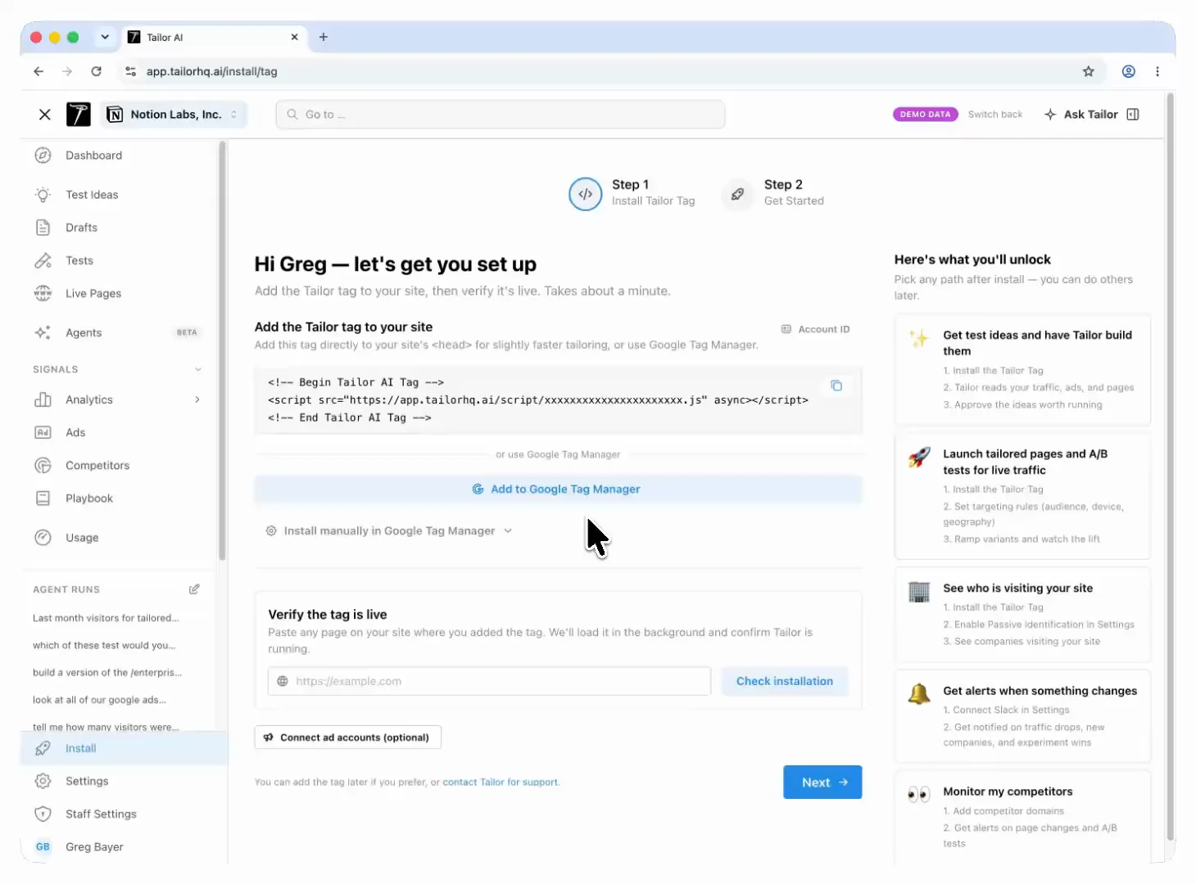The image size is (1196, 884).
Task: Select Step 2 Get Started
Action: click(774, 193)
